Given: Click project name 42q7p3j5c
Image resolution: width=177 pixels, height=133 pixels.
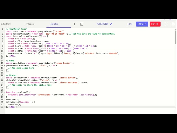Looking at the screenshot, I should click(103, 24).
